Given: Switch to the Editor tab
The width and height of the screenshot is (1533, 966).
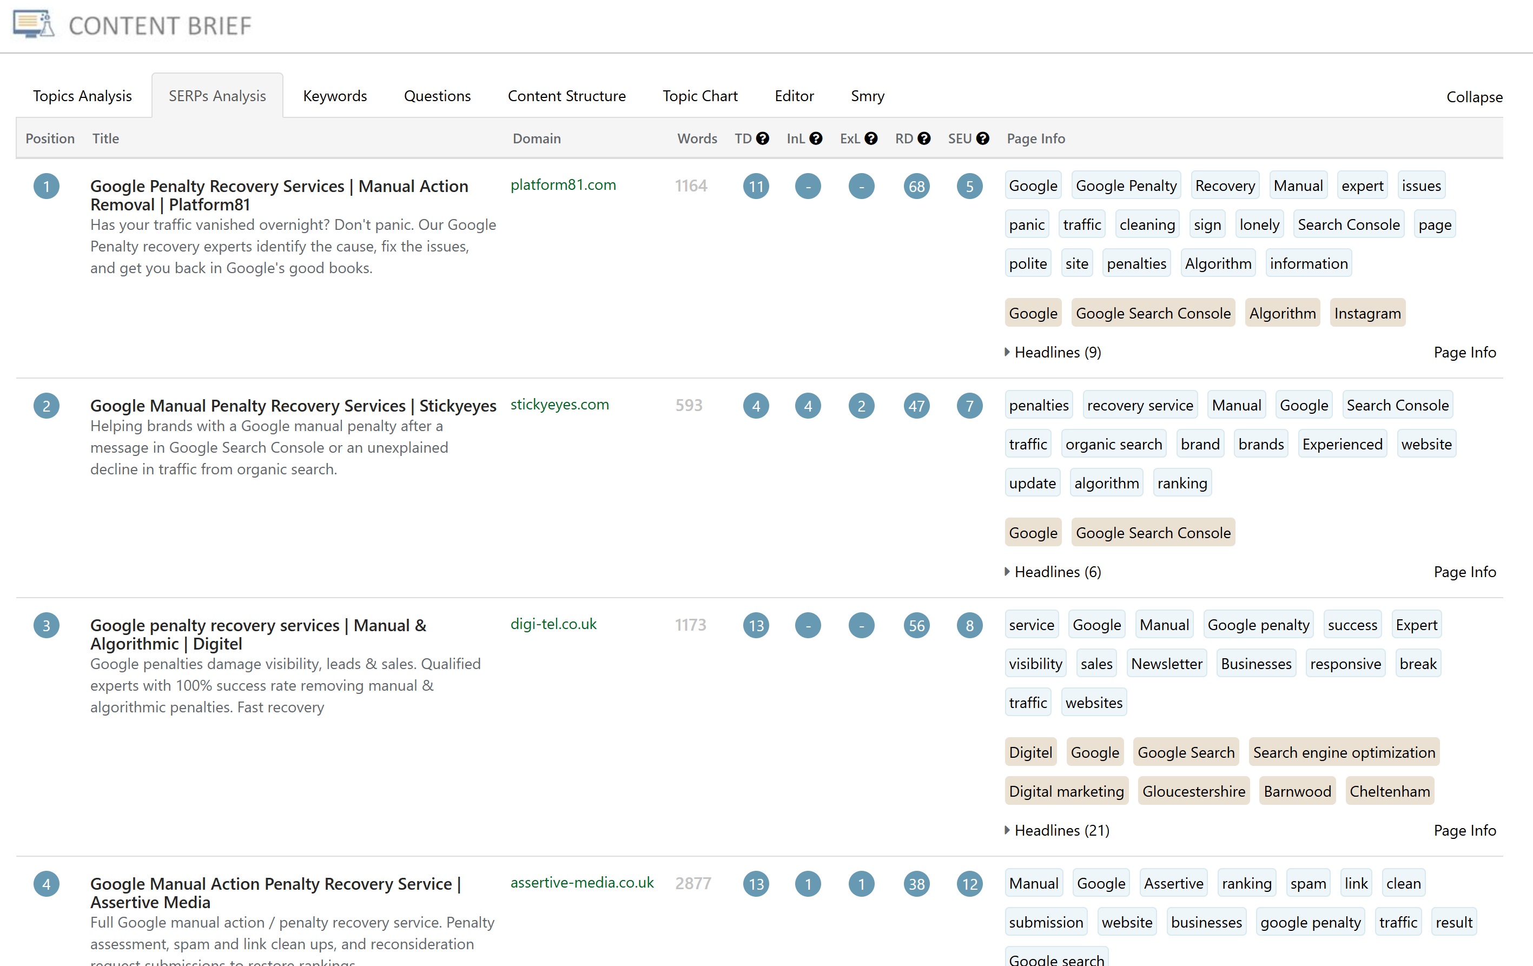Looking at the screenshot, I should [x=794, y=96].
